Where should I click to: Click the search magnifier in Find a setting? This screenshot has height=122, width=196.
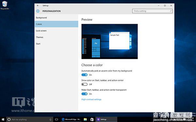(171, 11)
